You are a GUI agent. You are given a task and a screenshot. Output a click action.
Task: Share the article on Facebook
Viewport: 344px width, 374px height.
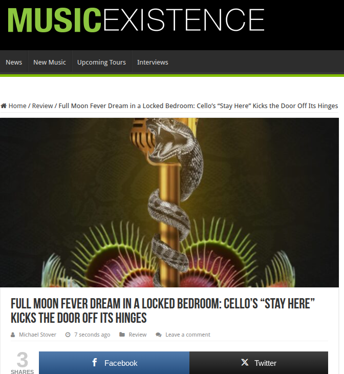pos(114,363)
